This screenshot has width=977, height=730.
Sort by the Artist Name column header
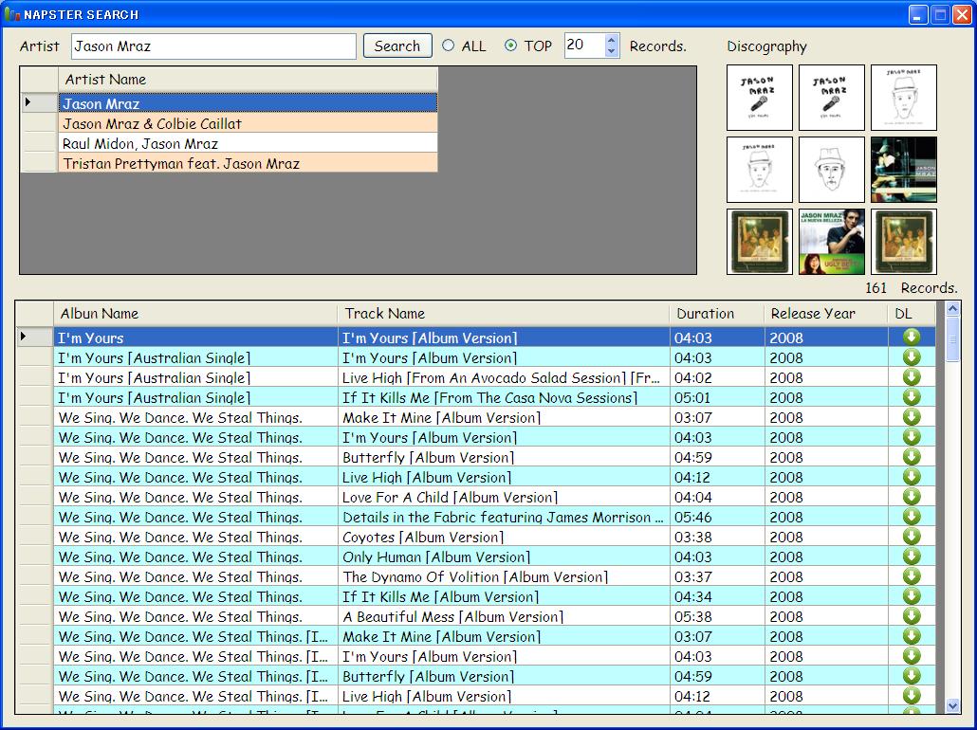248,80
